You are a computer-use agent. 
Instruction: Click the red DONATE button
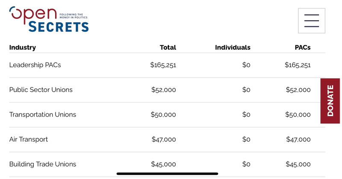click(x=330, y=101)
